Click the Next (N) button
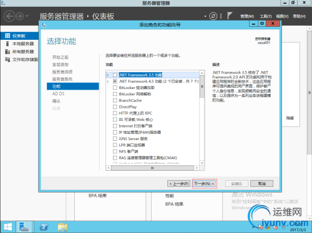312x233 pixels. point(204,184)
